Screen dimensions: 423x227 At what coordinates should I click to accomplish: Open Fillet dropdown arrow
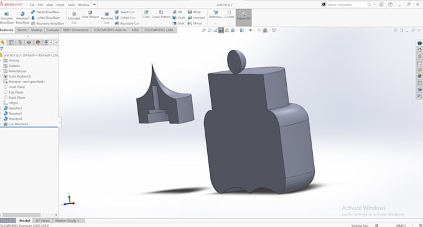click(x=146, y=24)
